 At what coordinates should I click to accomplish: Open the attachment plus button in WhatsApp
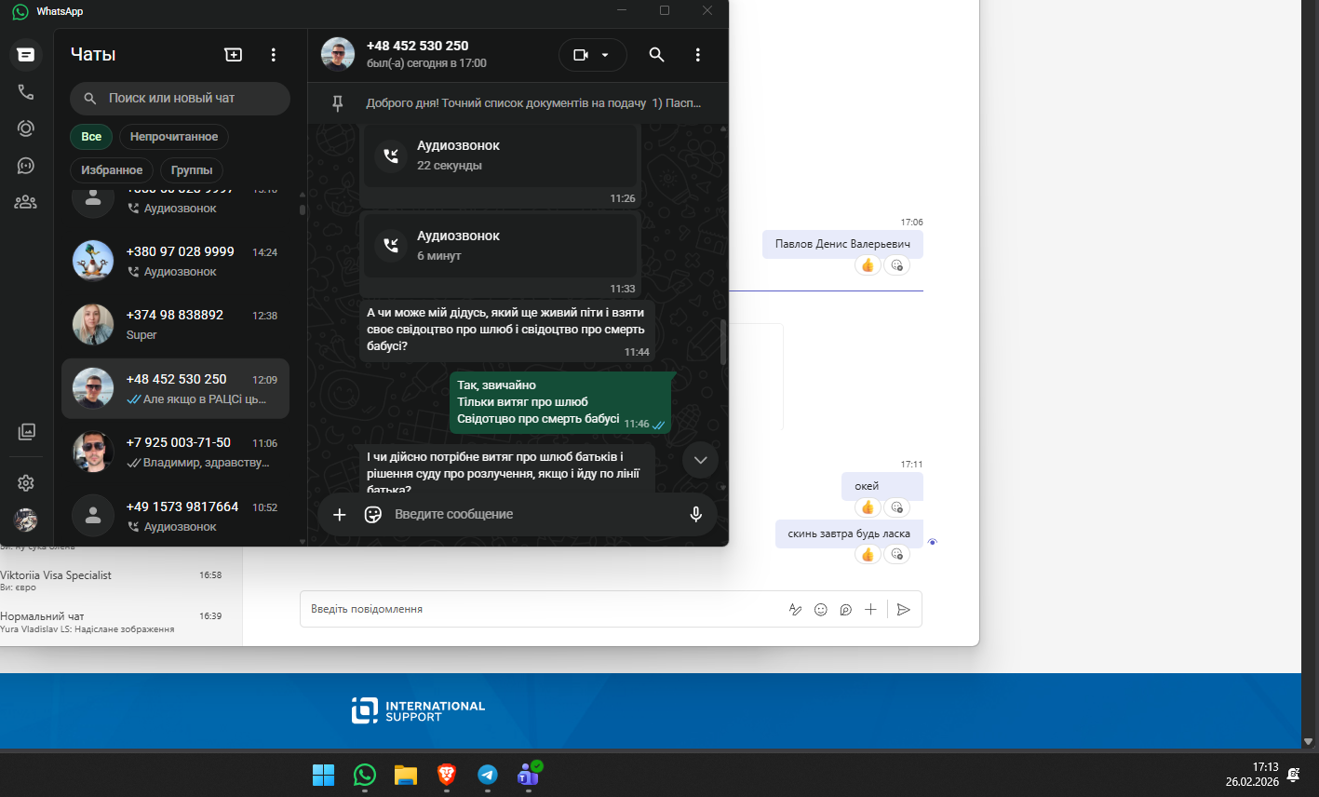(x=340, y=514)
